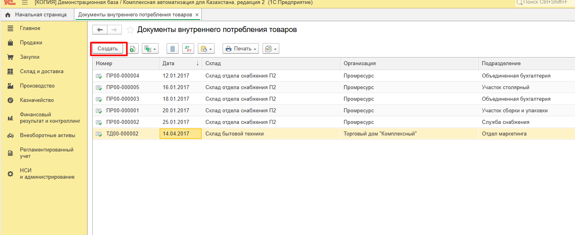The height and width of the screenshot is (235, 575).
Task: Add this page to favorites via the star
Action: (130, 30)
